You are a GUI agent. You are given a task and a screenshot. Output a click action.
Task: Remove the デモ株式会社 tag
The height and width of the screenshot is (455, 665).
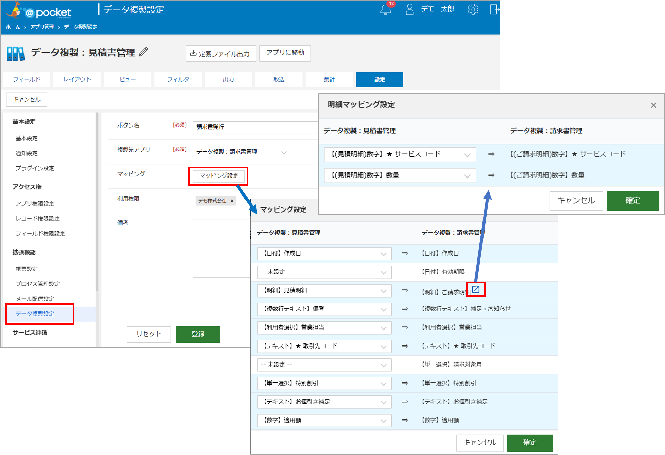pyautogui.click(x=232, y=201)
